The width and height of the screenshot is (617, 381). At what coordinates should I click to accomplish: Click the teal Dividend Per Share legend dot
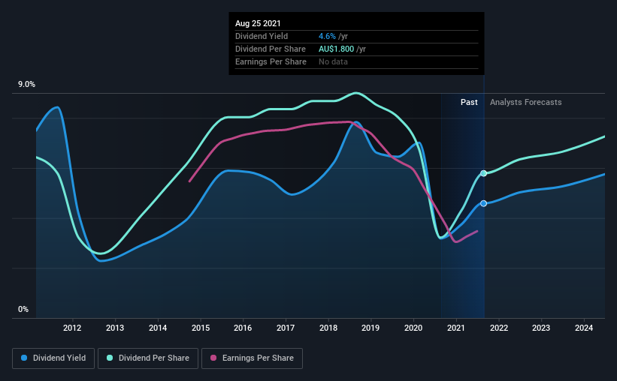[110, 358]
